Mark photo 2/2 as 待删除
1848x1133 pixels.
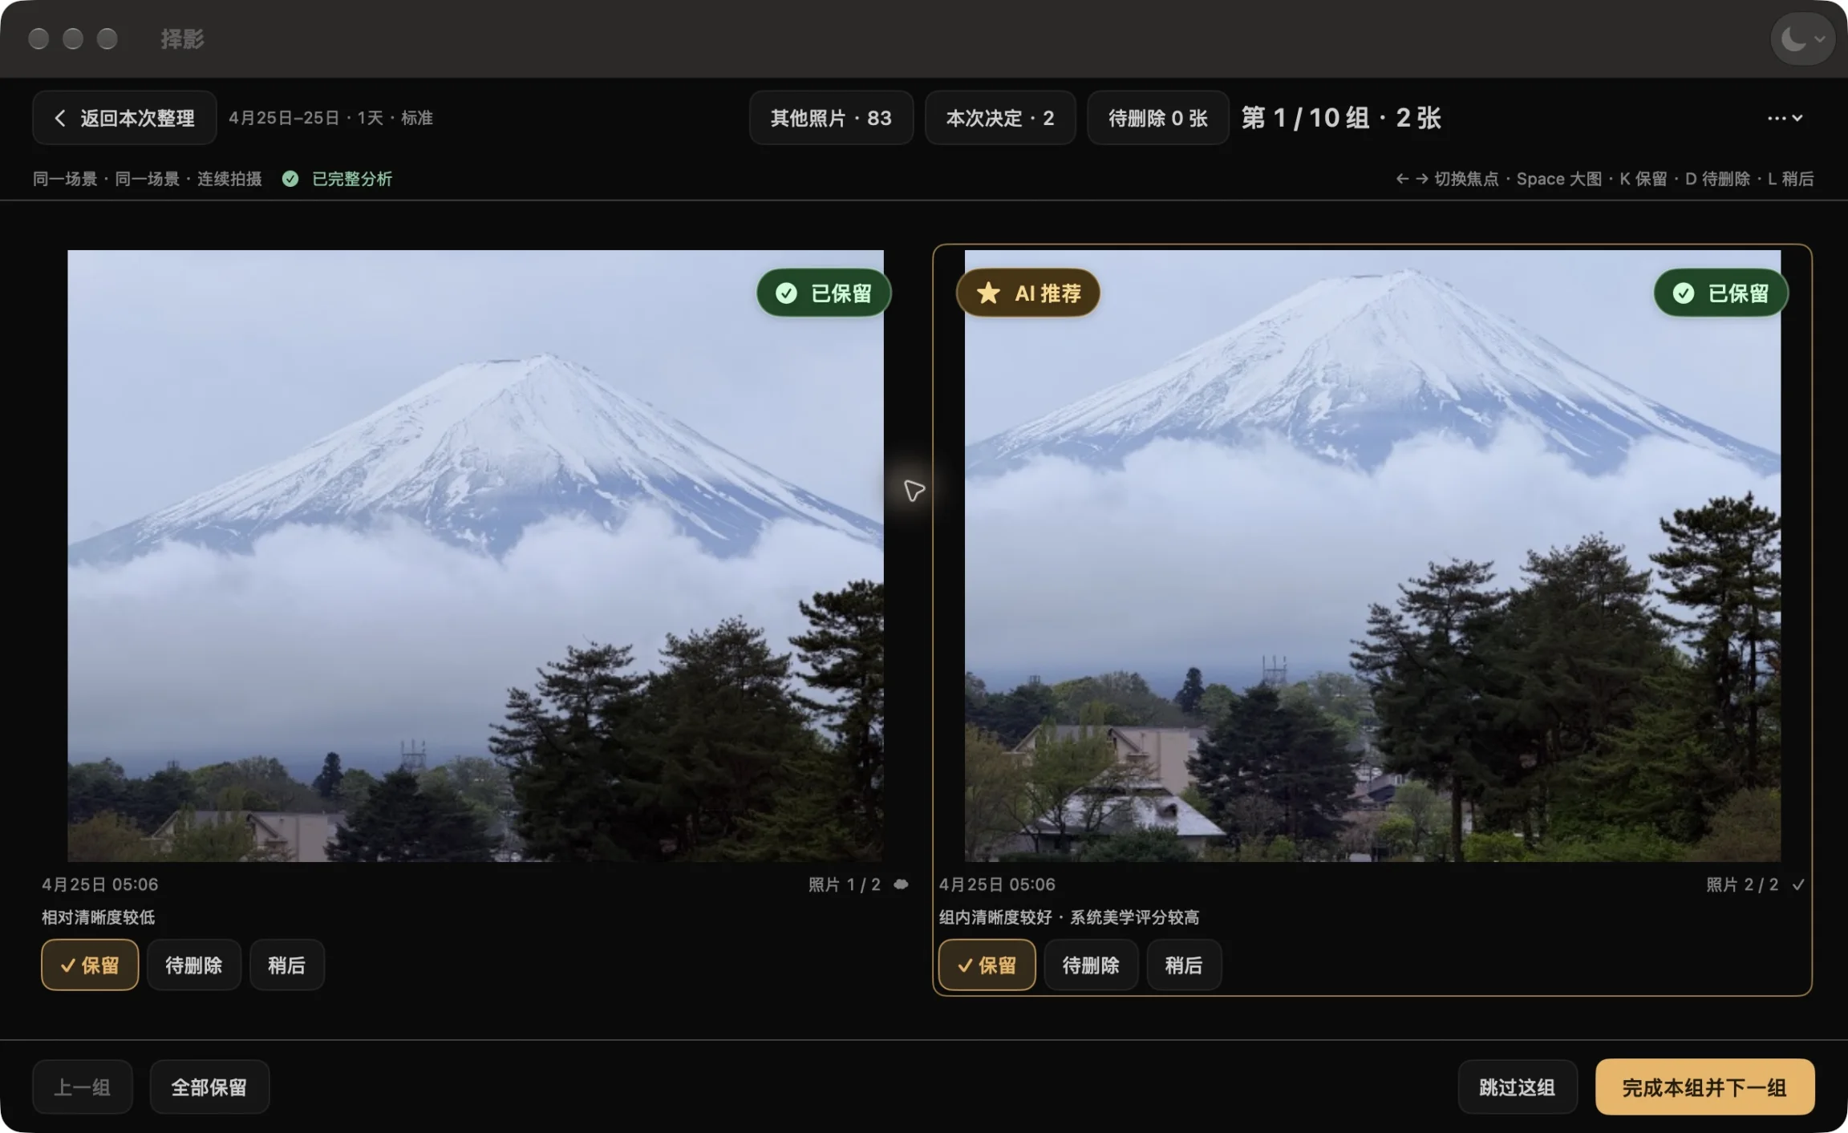tap(1091, 965)
